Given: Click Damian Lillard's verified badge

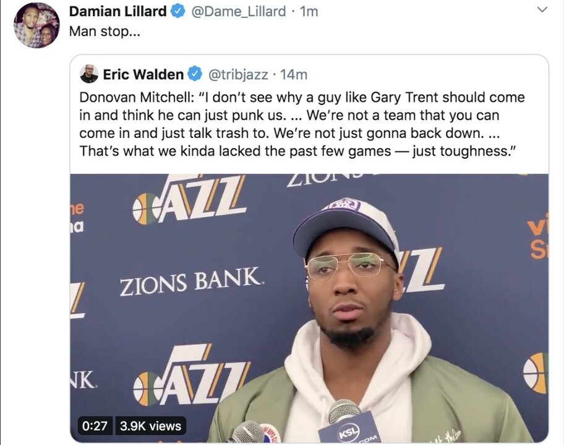Looking at the screenshot, I should coord(177,12).
